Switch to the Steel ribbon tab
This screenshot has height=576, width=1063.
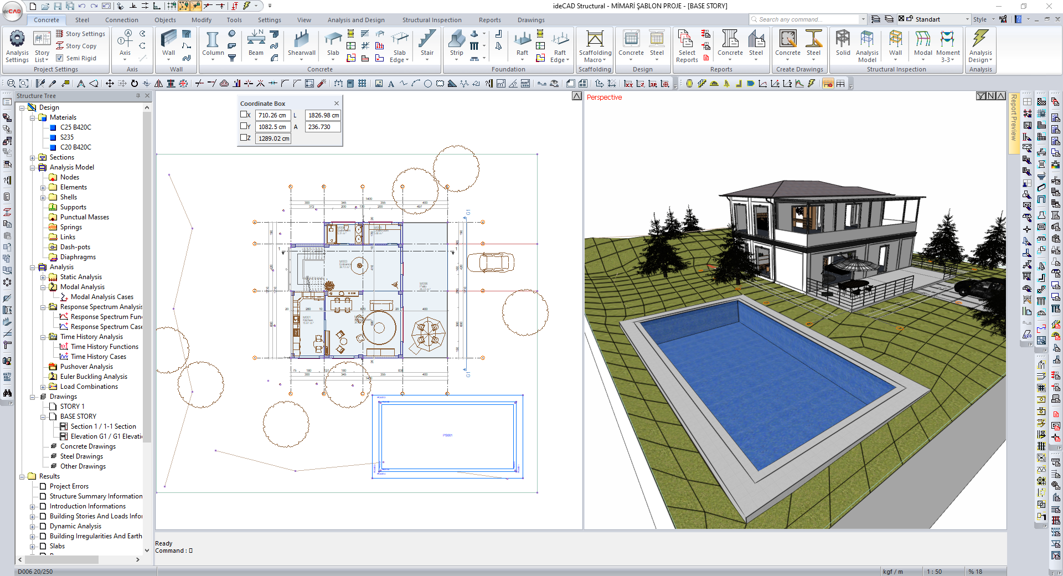82,20
